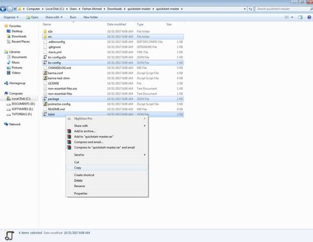
Task: Click the Burn toolbar button
Action: tap(73, 17)
